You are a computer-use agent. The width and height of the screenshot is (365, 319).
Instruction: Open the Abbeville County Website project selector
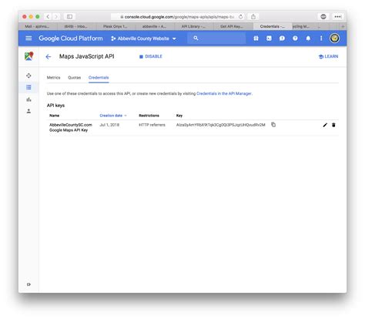tap(143, 39)
